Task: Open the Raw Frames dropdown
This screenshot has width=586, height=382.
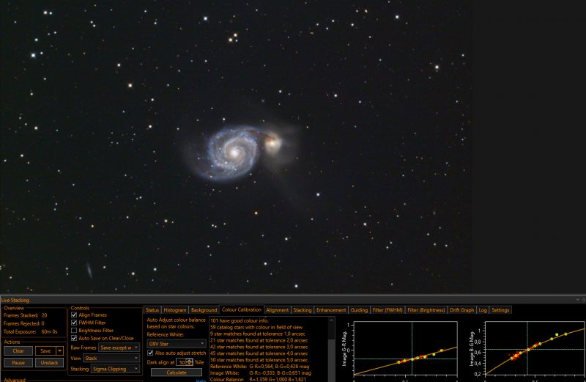Action: [x=119, y=348]
